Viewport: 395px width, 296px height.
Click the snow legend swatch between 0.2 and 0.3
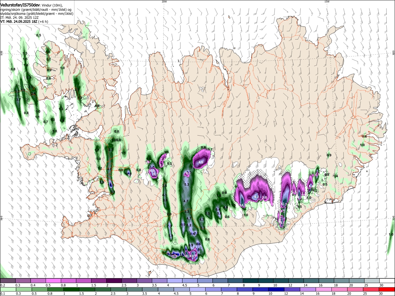pyautogui.click(x=8, y=281)
